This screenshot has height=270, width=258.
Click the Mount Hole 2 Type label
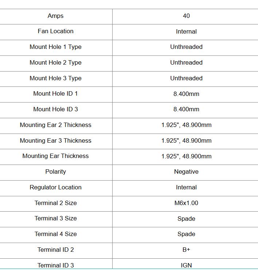tap(55, 62)
